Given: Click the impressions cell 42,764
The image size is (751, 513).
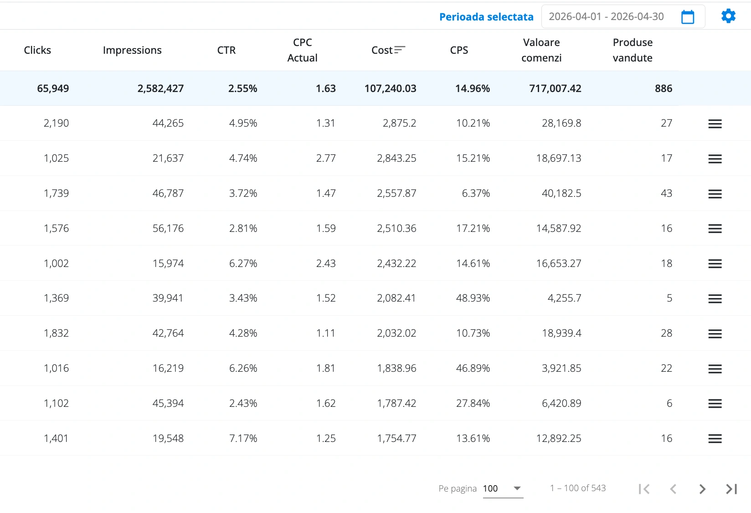Looking at the screenshot, I should [168, 333].
